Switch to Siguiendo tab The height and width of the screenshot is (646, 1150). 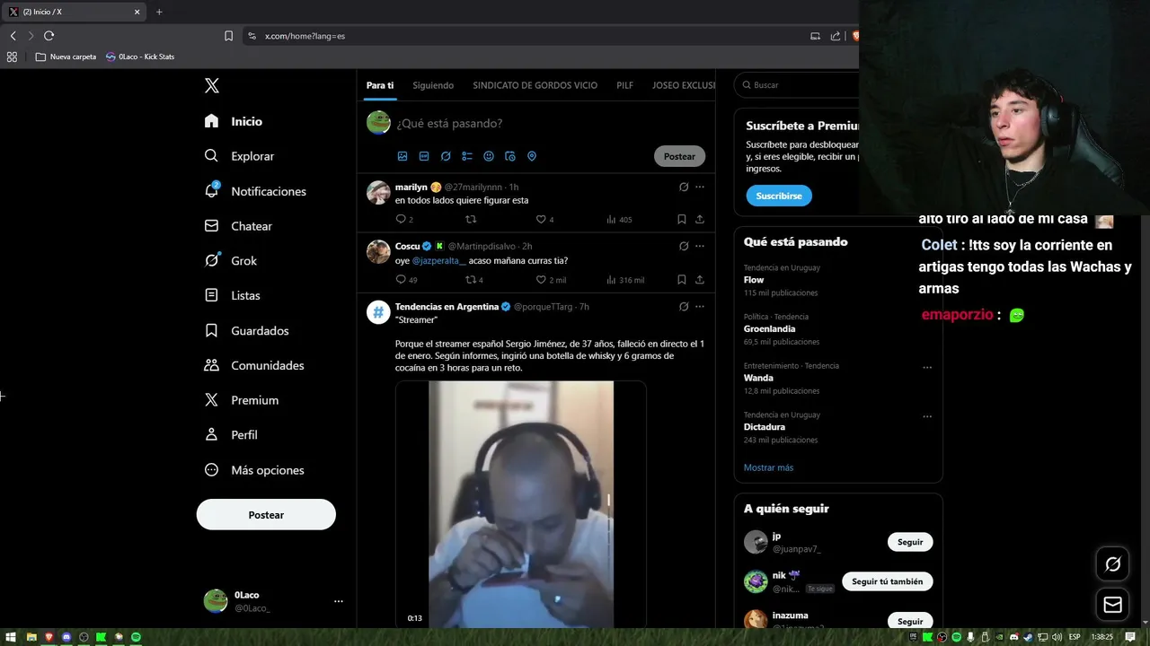click(433, 85)
